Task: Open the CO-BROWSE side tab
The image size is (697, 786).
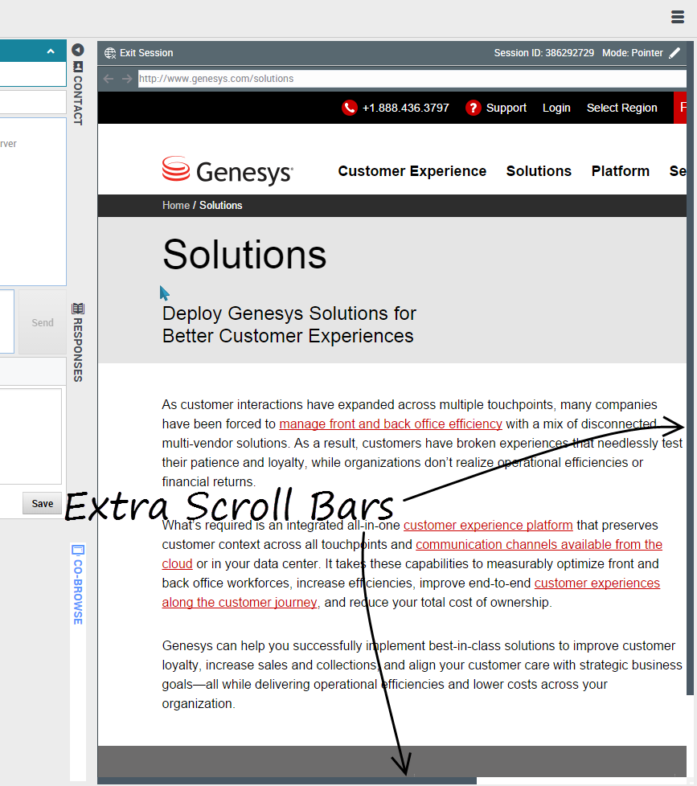Action: pyautogui.click(x=78, y=584)
